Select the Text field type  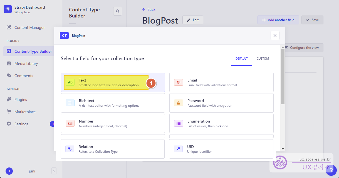click(113, 82)
